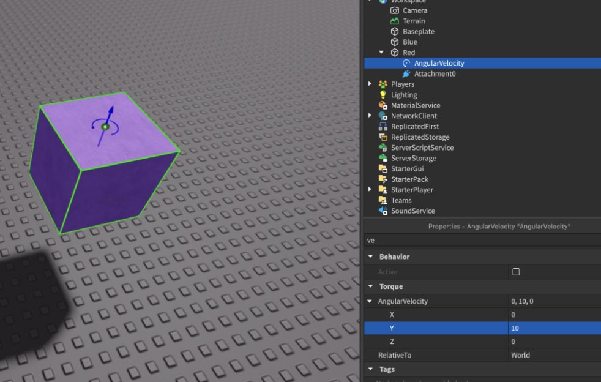The width and height of the screenshot is (601, 382).
Task: Click the StarterGui icon
Action: (x=383, y=168)
